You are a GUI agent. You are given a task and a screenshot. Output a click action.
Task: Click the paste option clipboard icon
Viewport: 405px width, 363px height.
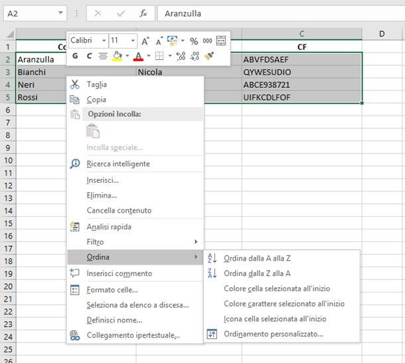point(93,131)
